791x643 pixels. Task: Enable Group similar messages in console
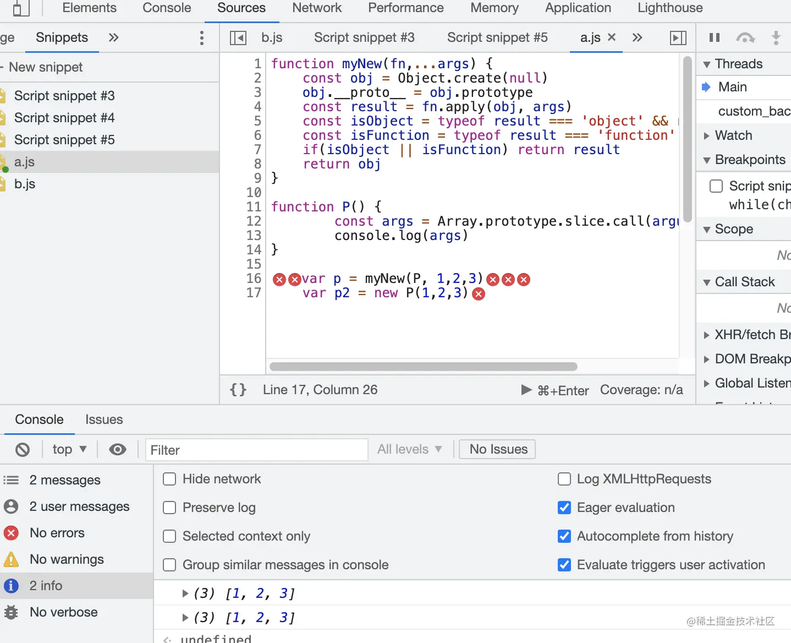coord(169,565)
